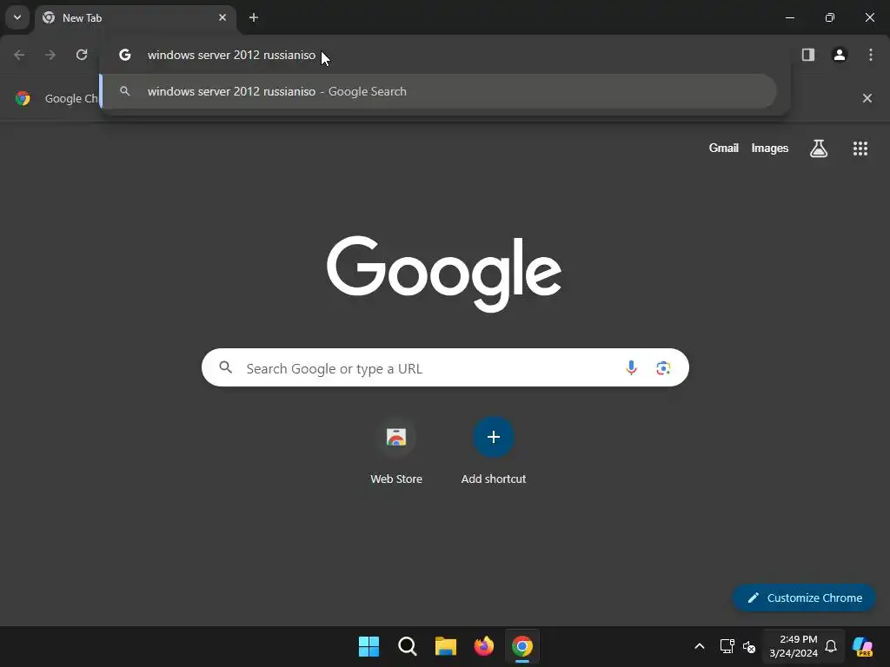Open Copilot preview icon
The width and height of the screenshot is (890, 667).
tap(863, 646)
